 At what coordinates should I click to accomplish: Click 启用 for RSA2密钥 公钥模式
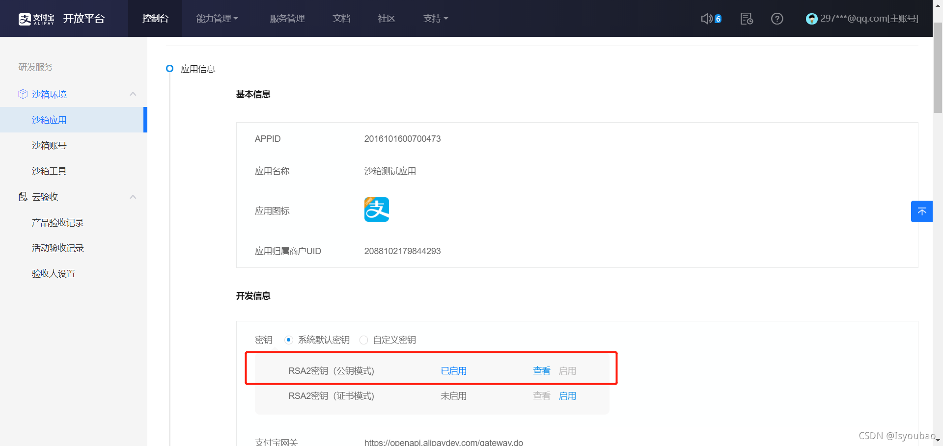point(567,371)
